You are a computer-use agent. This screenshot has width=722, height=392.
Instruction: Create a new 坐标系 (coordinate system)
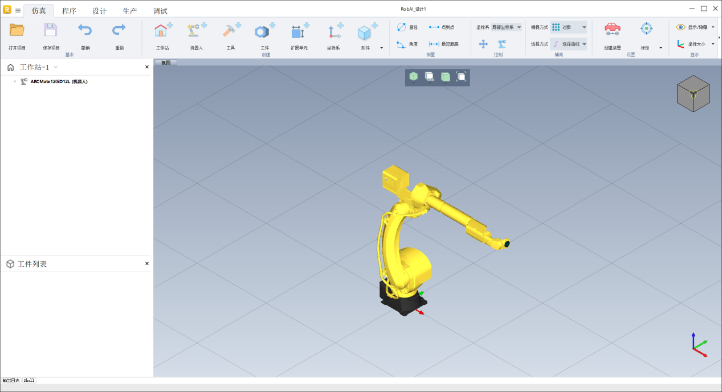333,32
